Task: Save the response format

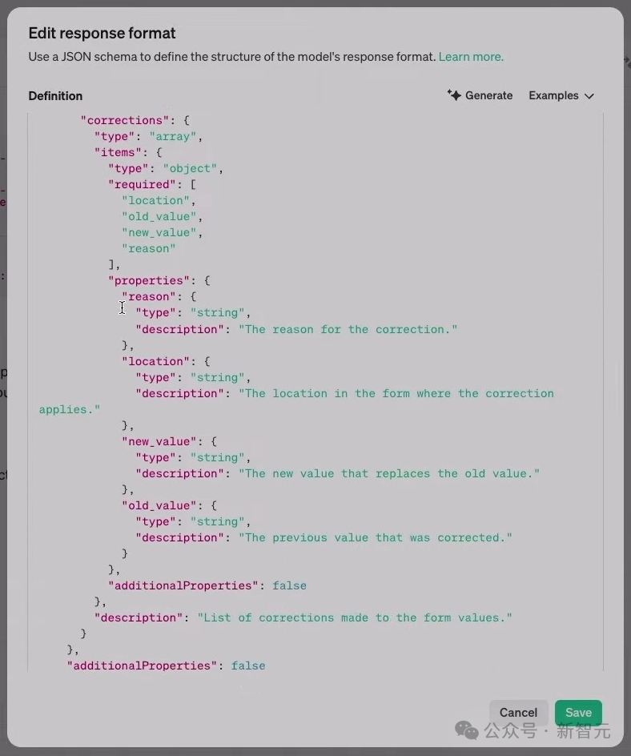Action: [x=578, y=712]
